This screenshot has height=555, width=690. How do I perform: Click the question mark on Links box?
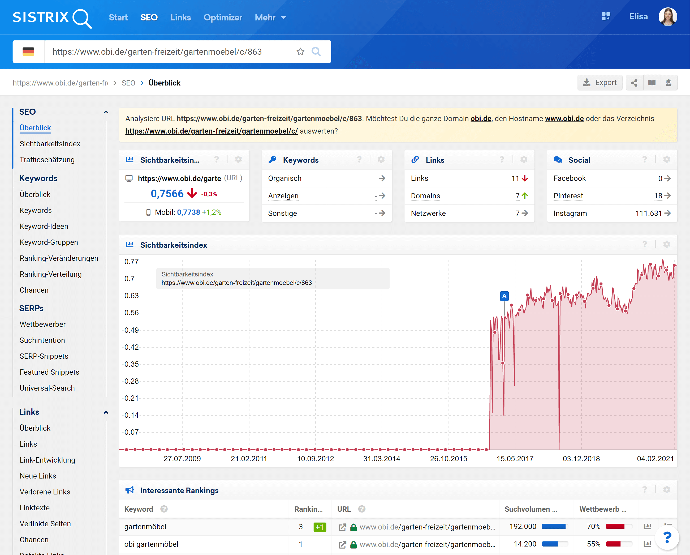click(502, 160)
